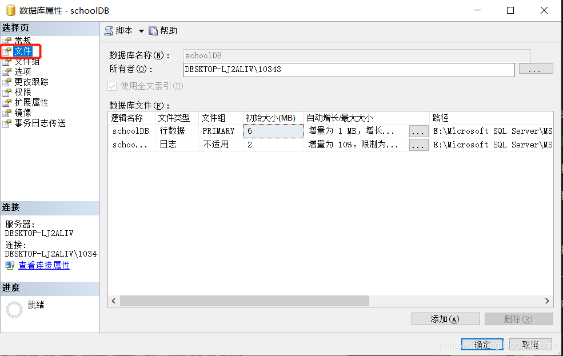563x356 pixels.
Task: Click the 删除 button
Action: point(519,319)
